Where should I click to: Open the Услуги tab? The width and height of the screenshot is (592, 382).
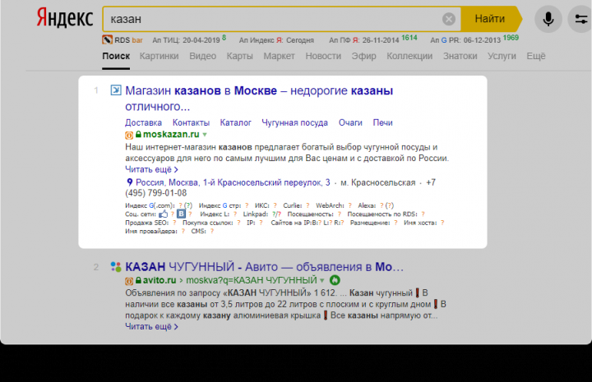tap(502, 56)
